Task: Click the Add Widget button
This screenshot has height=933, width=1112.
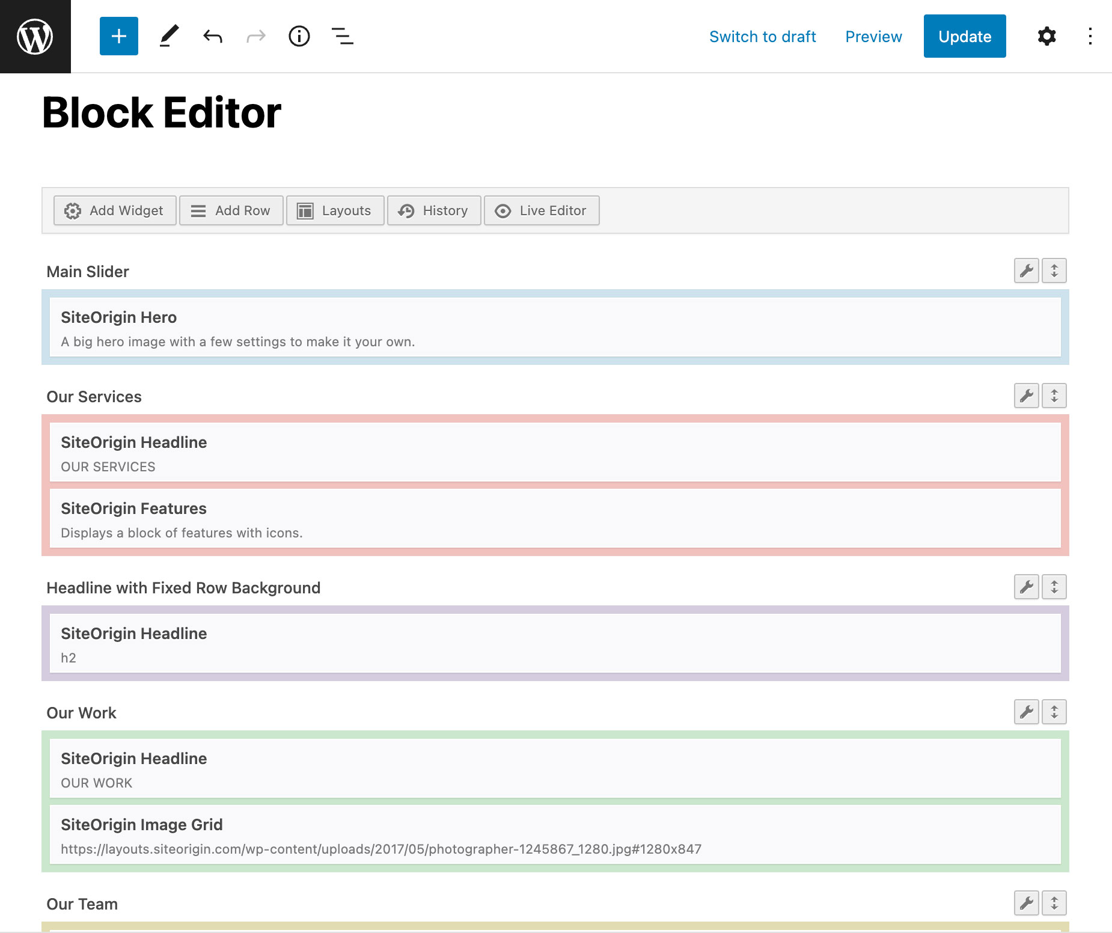Action: coord(115,210)
